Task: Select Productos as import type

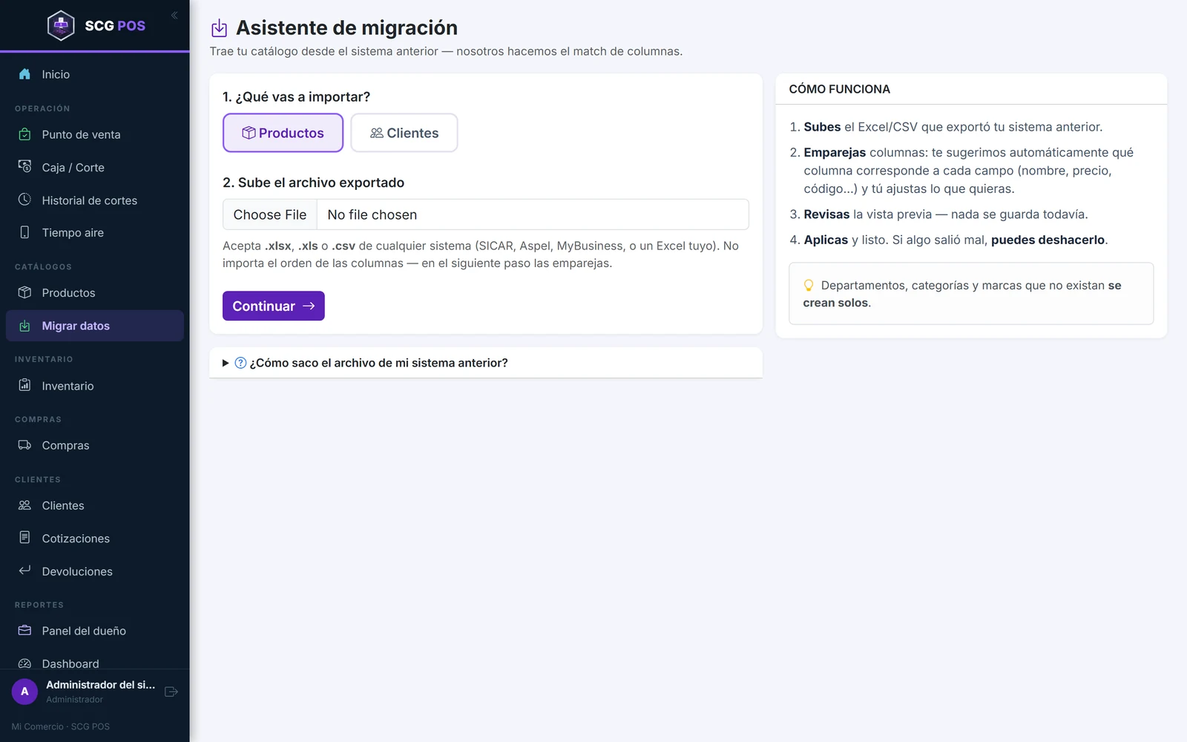Action: pos(283,133)
